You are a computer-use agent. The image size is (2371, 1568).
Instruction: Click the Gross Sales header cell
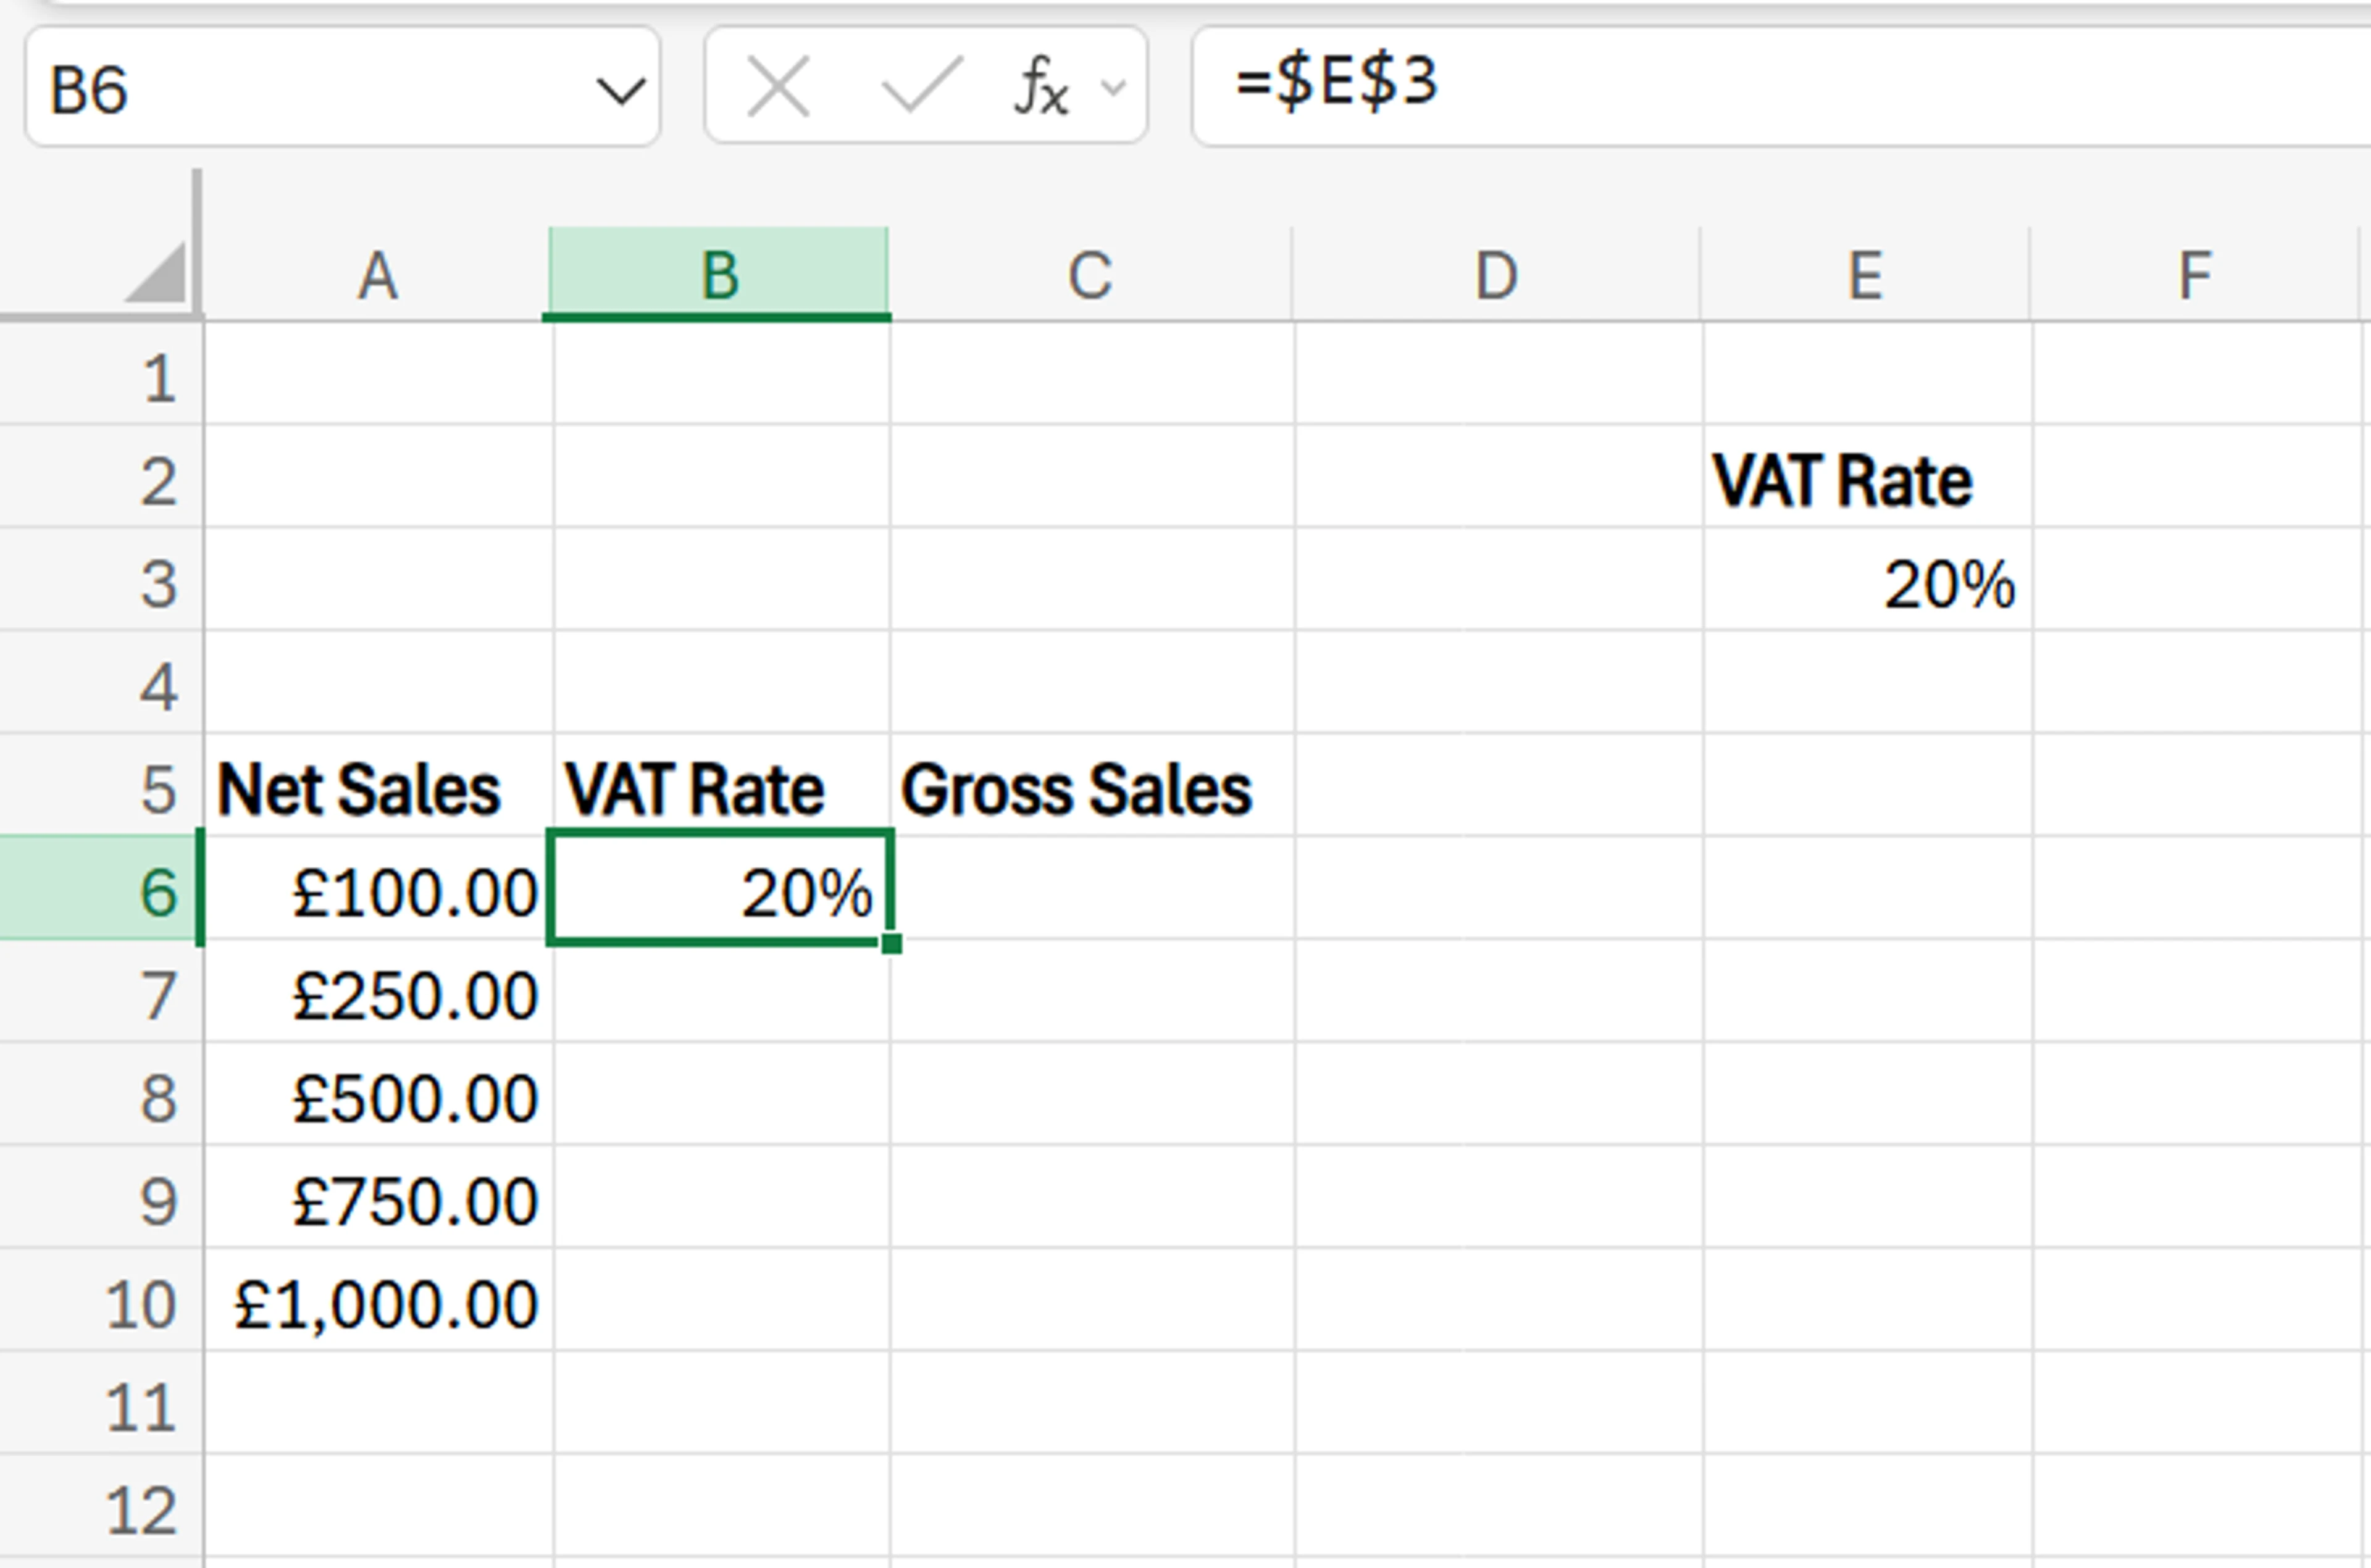click(1090, 789)
